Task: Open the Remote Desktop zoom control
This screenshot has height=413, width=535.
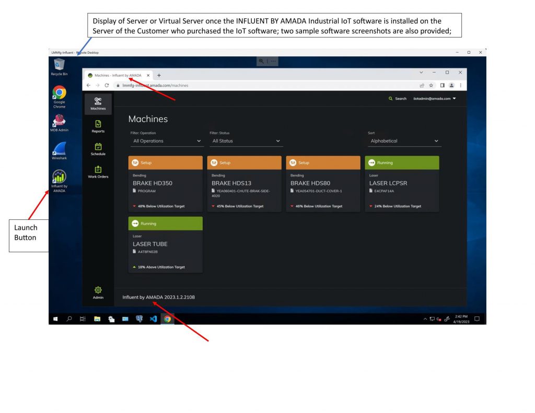Action: (x=261, y=61)
